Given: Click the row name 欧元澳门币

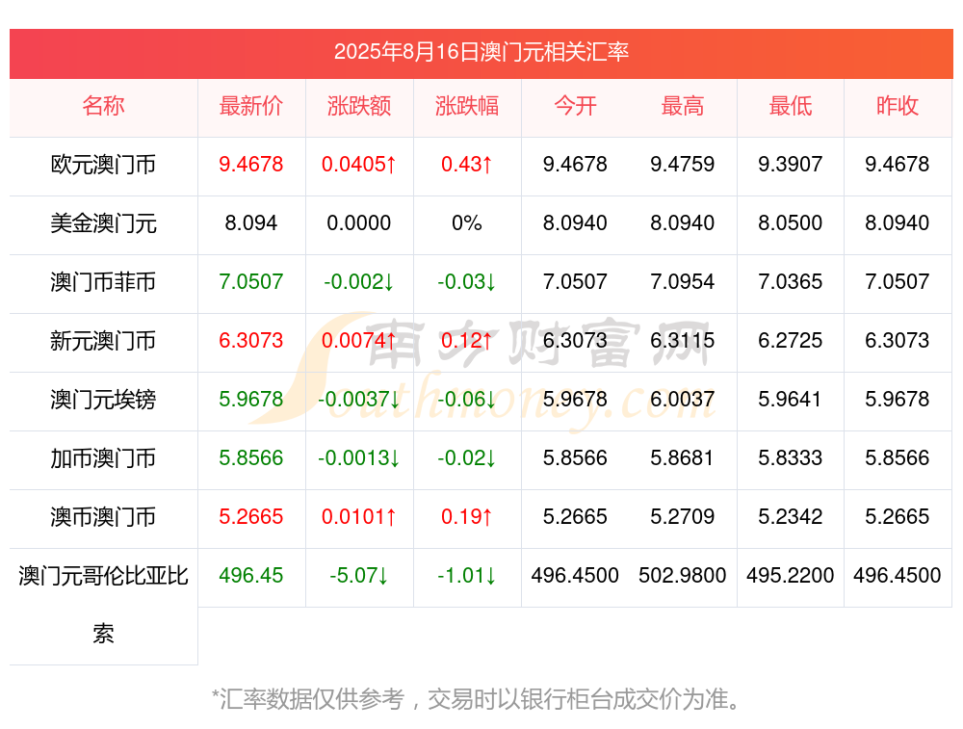Looking at the screenshot, I should tap(103, 165).
